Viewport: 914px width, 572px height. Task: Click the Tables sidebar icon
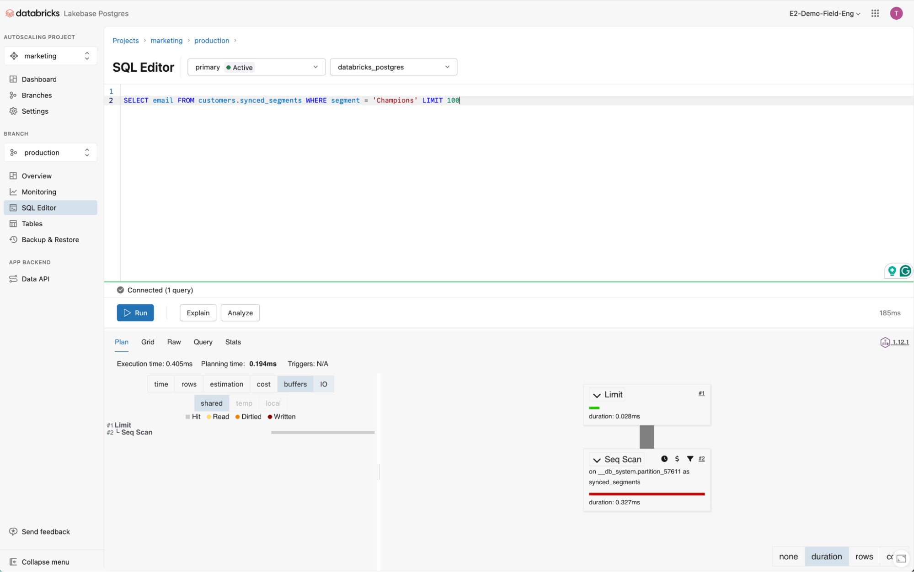tap(13, 223)
